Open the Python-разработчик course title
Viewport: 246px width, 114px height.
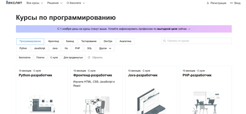point(35,75)
